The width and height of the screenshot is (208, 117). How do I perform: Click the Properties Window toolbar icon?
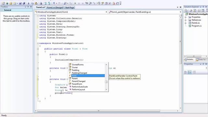click(102, 3)
